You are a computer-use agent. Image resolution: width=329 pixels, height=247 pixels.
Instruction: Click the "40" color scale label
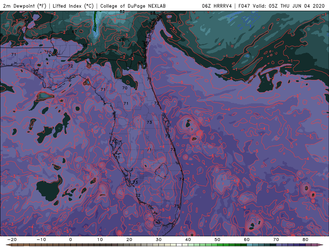(188, 240)
